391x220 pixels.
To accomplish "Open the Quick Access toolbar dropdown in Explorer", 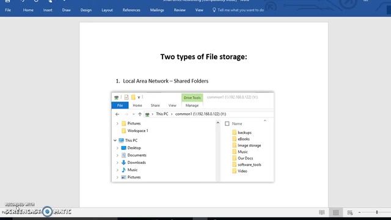I will pos(139,97).
